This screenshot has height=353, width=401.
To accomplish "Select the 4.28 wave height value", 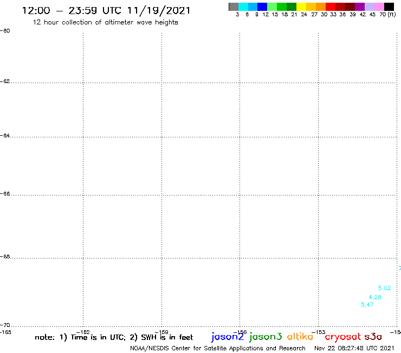I will [x=375, y=297].
